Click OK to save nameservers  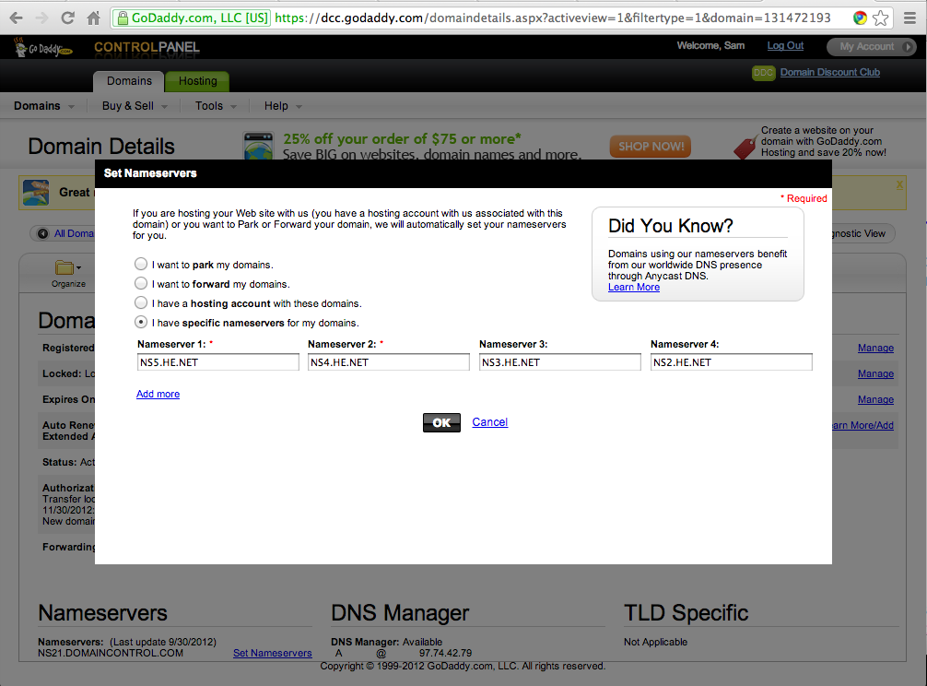point(441,422)
